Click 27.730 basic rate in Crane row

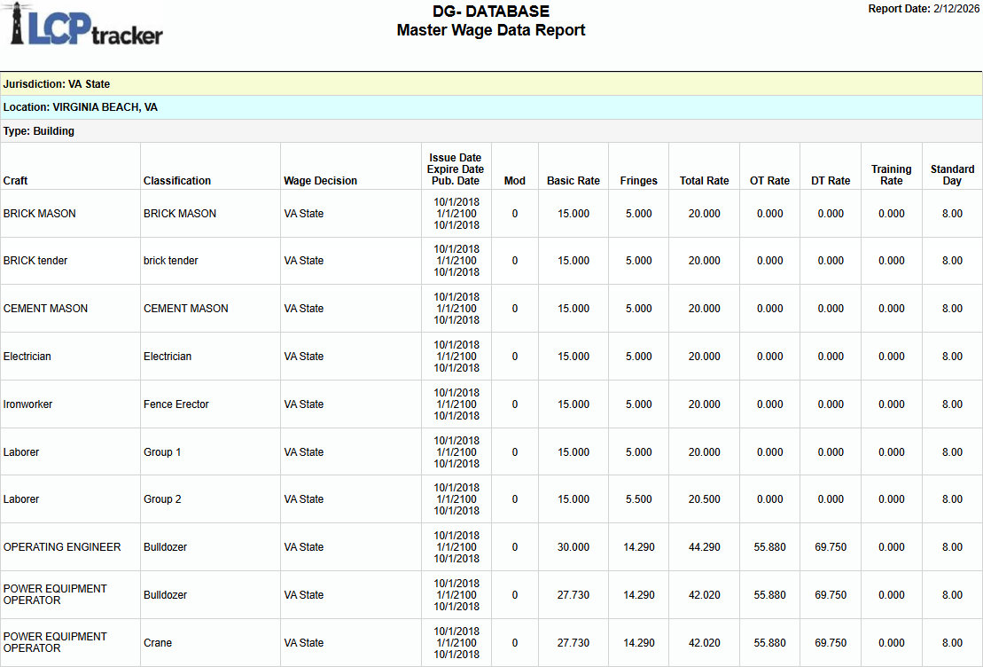click(573, 642)
